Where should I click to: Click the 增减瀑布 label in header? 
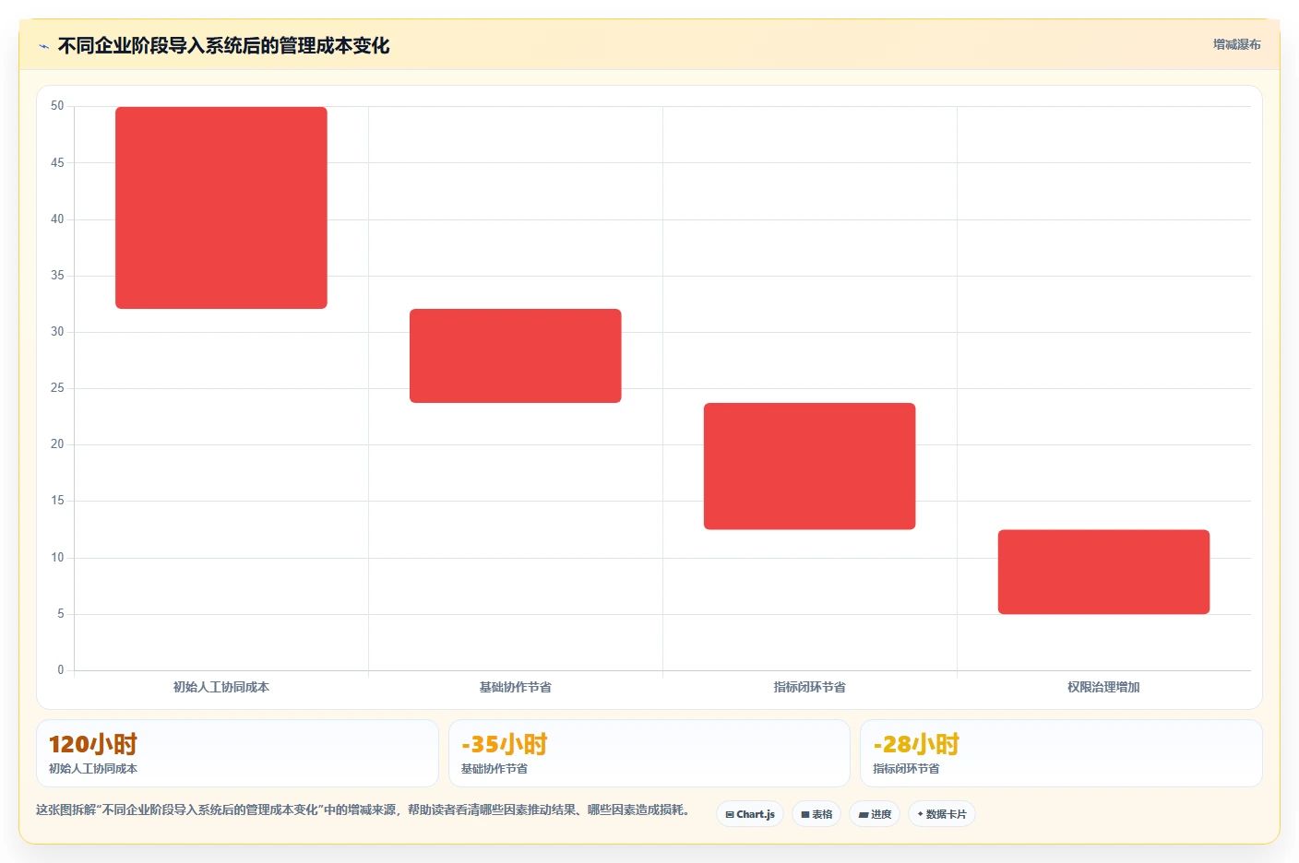pos(1236,44)
